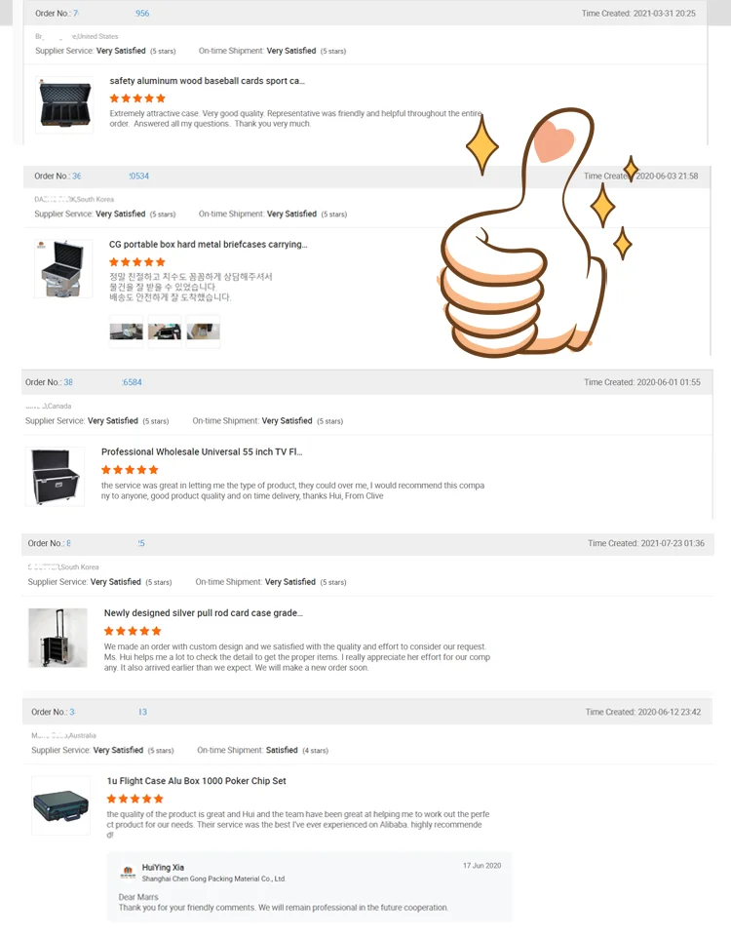Click the star rating of the poker chip review

click(x=135, y=799)
